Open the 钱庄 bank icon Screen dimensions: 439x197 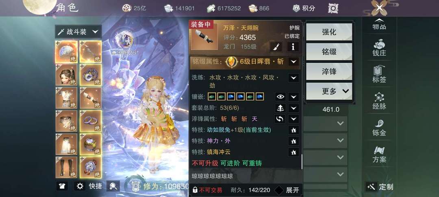pos(379,47)
